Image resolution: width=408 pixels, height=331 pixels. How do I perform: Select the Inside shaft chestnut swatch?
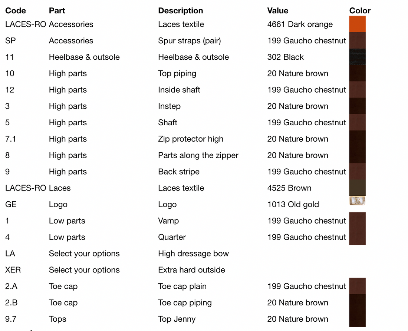[357, 90]
